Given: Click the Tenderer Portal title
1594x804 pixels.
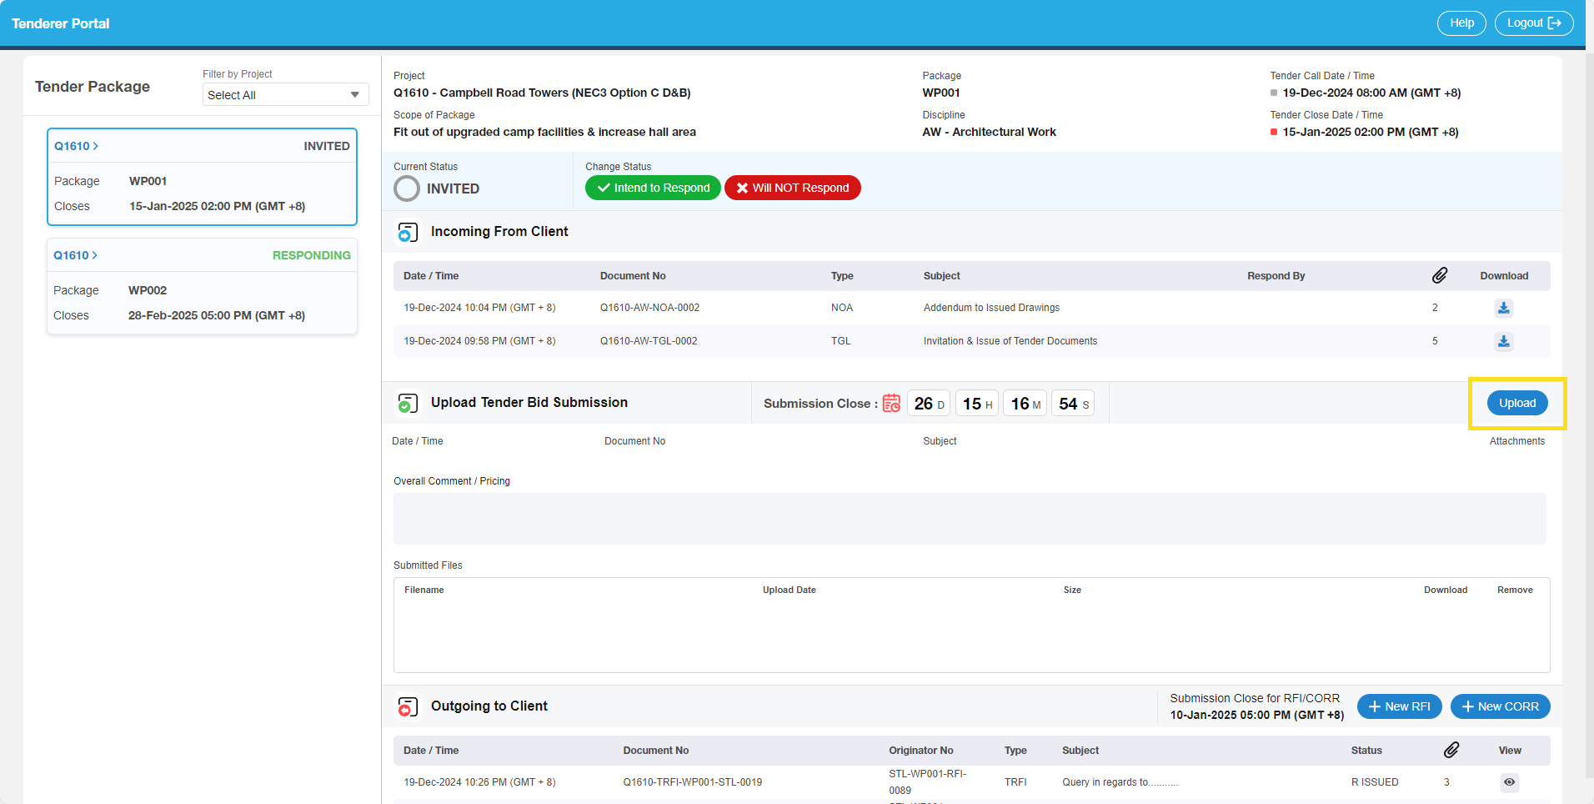Looking at the screenshot, I should pos(60,23).
